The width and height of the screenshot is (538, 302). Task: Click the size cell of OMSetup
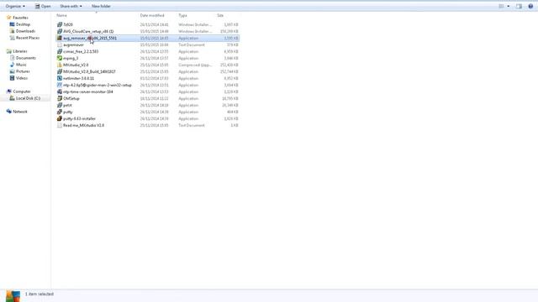tap(230, 98)
